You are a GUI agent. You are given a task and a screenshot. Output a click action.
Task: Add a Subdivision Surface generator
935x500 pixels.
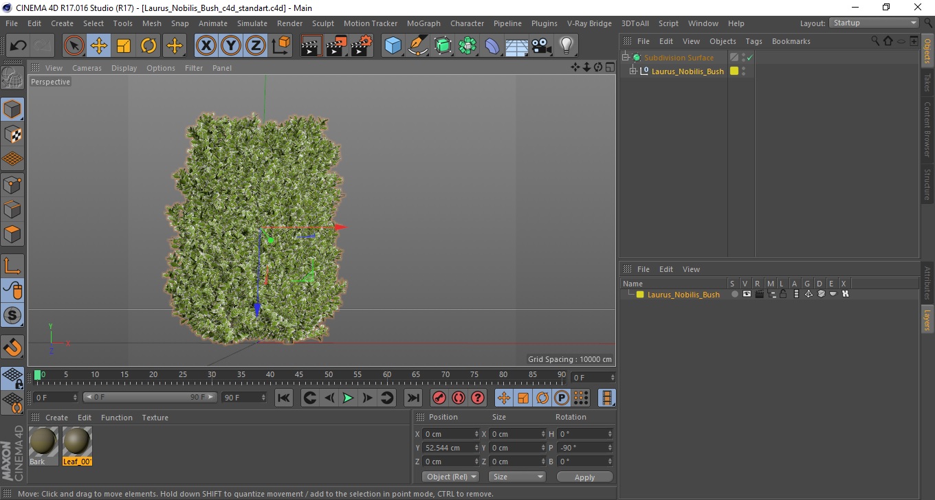pyautogui.click(x=443, y=46)
